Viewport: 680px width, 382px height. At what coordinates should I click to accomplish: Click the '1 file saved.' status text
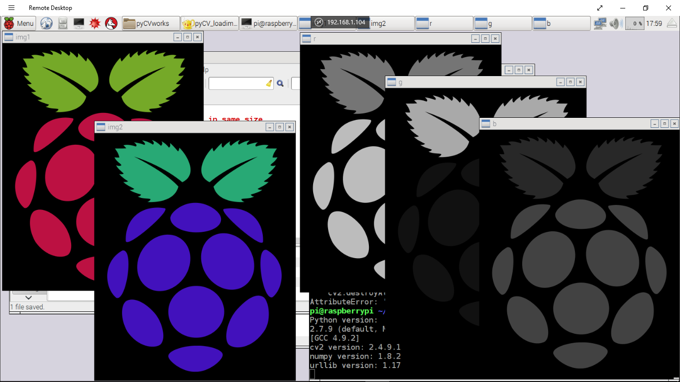click(x=27, y=307)
